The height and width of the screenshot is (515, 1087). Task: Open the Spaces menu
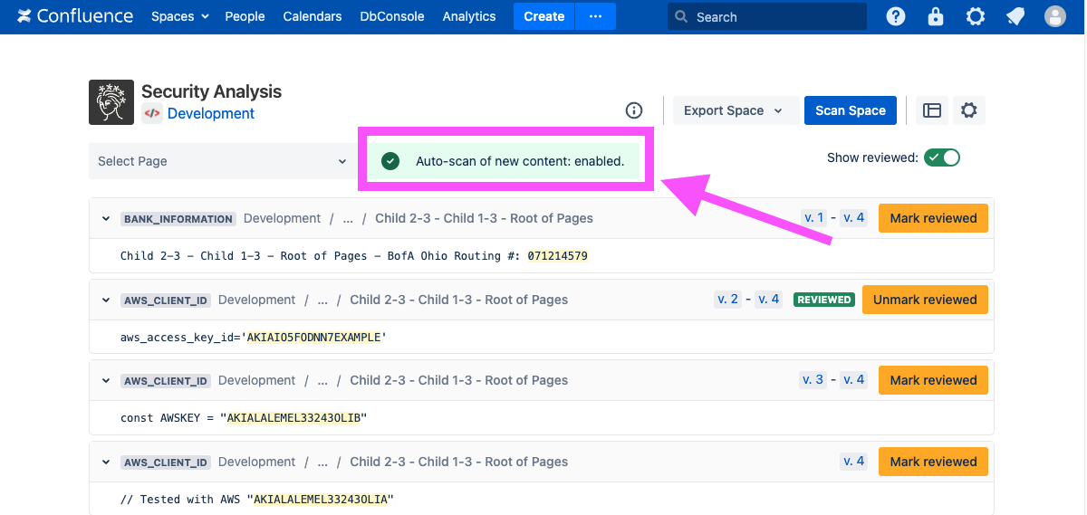click(x=179, y=16)
